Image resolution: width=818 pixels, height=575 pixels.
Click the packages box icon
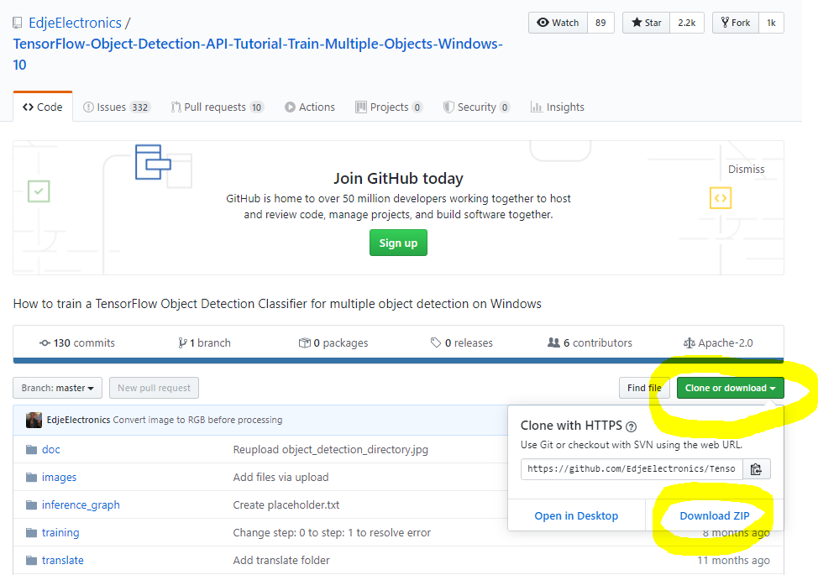click(x=305, y=342)
